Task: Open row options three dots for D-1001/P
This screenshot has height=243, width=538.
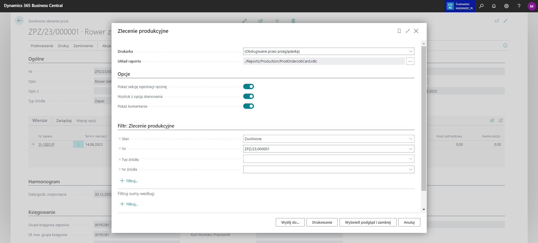Action: [78, 144]
